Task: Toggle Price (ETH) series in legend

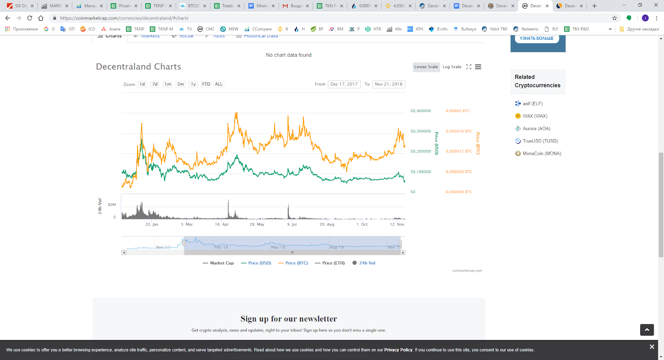Action: [330, 263]
